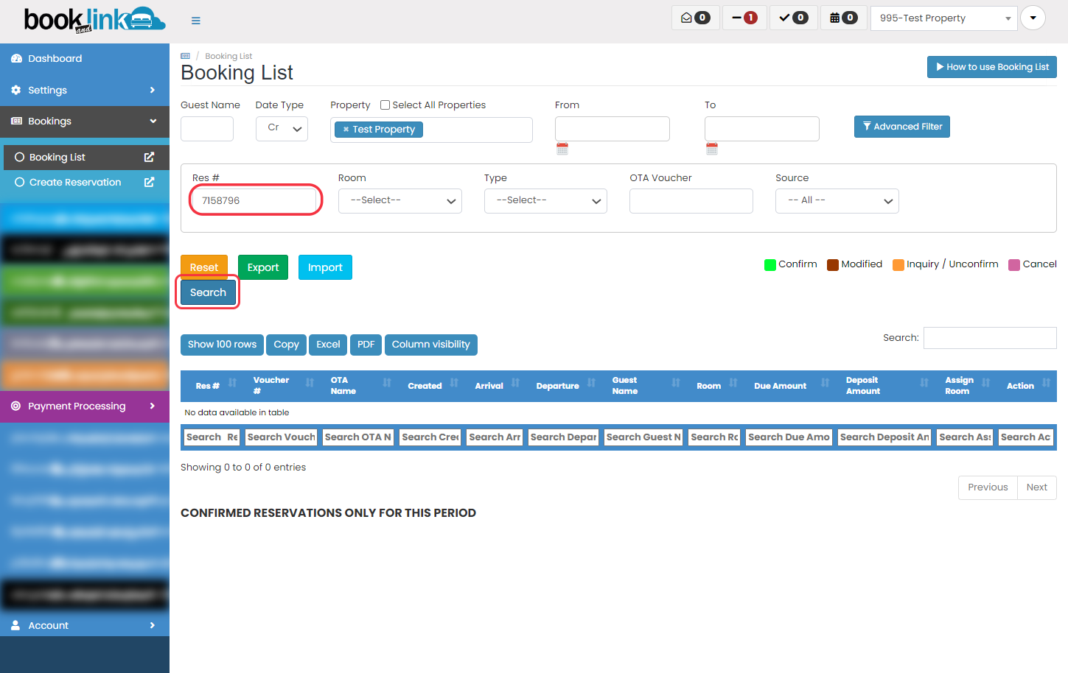1068x673 pixels.
Task: Click the Previous pagination button
Action: pos(988,487)
